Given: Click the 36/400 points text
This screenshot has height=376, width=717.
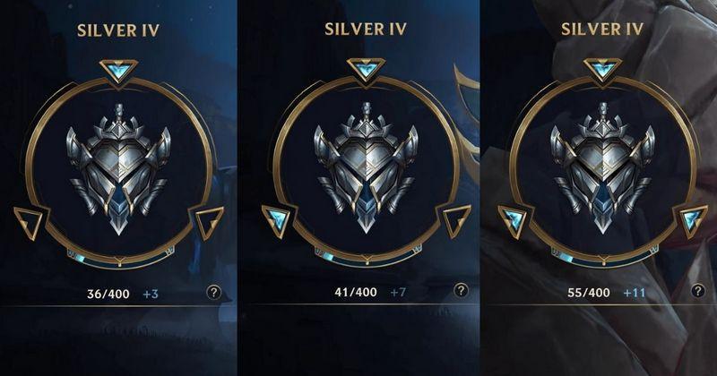Looking at the screenshot, I should (108, 294).
